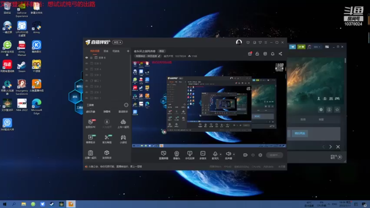Open the toolbox more-options circle icon

[x=126, y=105]
